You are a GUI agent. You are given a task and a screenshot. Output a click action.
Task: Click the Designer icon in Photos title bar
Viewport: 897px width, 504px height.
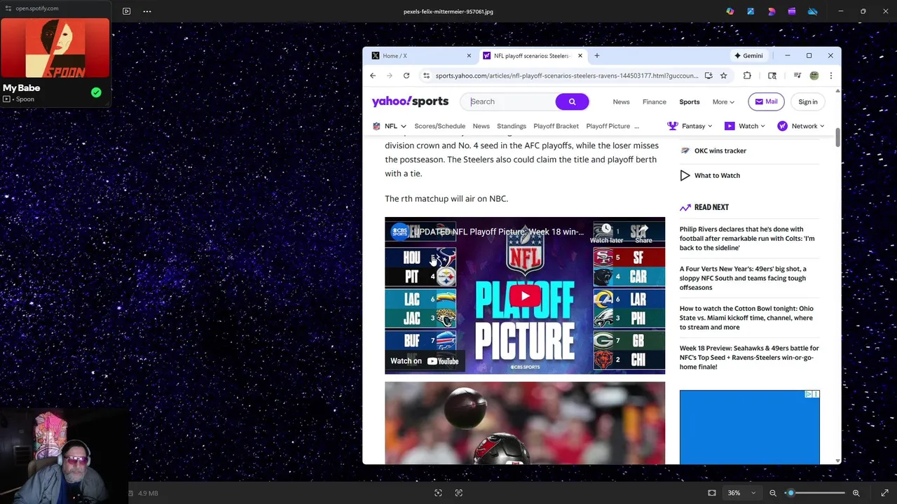click(x=772, y=11)
